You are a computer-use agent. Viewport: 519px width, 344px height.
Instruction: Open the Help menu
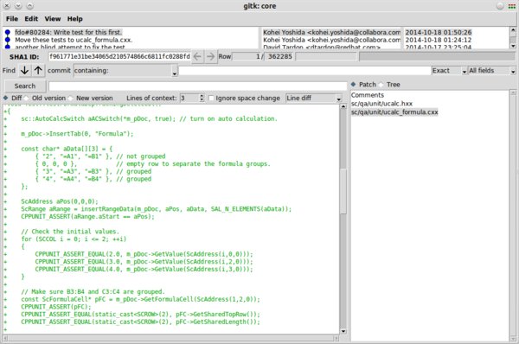pos(74,19)
